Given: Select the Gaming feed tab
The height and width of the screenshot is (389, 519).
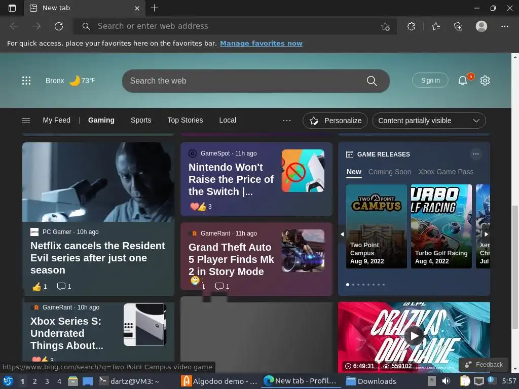Looking at the screenshot, I should [101, 121].
